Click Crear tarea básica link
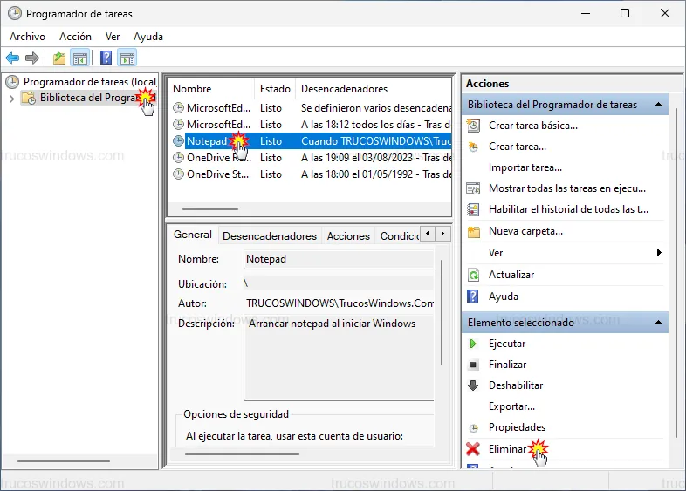The height and width of the screenshot is (491, 686). 532,126
